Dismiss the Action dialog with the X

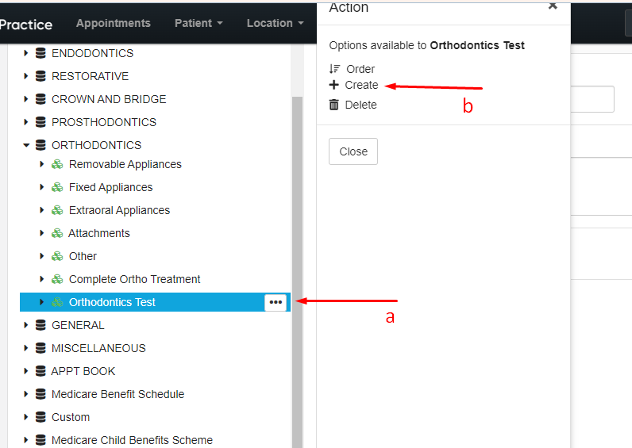point(553,6)
